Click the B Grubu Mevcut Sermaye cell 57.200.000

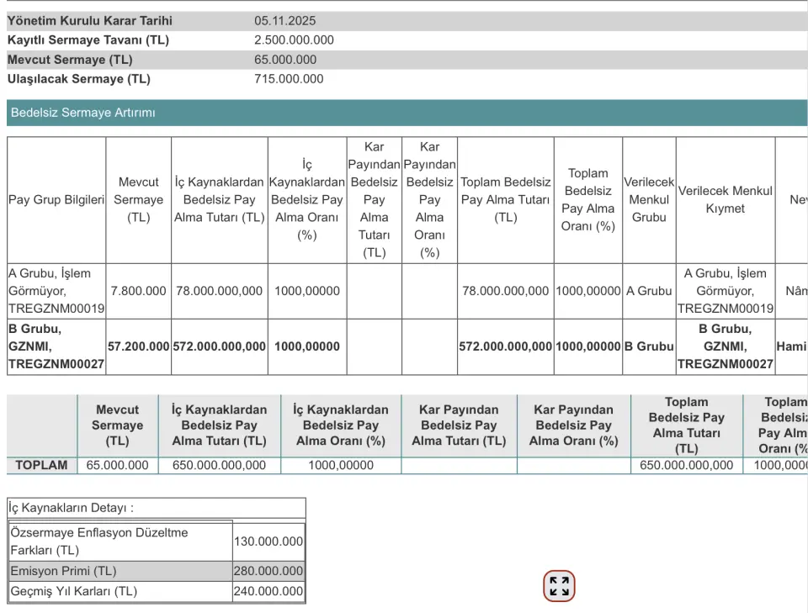(x=138, y=346)
